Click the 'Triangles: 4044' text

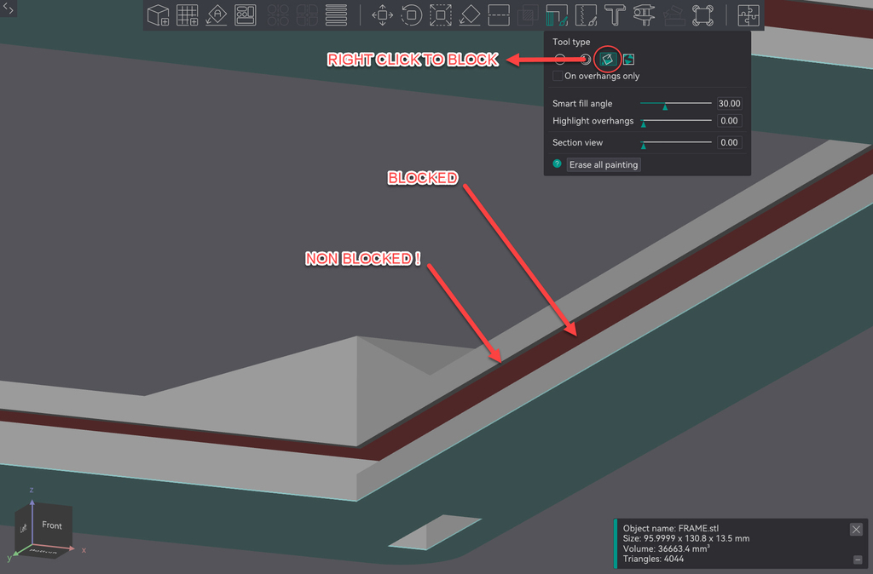click(x=653, y=559)
